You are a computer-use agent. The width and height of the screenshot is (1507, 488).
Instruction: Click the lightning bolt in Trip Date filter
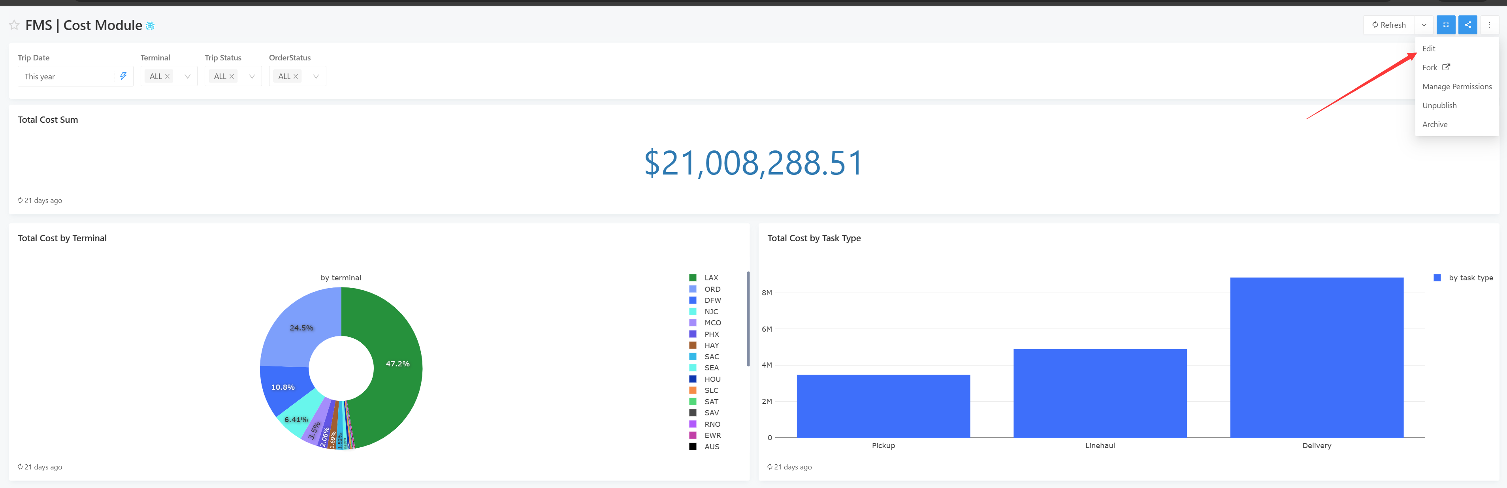[x=123, y=76]
